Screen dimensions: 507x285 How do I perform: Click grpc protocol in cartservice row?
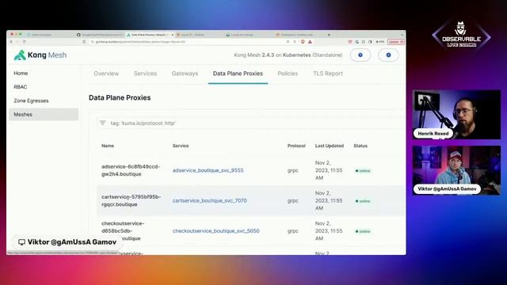pos(292,200)
